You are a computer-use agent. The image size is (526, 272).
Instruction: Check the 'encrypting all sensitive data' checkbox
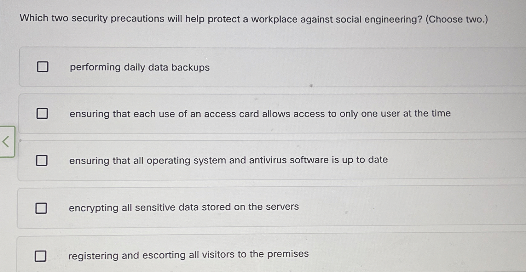click(41, 207)
